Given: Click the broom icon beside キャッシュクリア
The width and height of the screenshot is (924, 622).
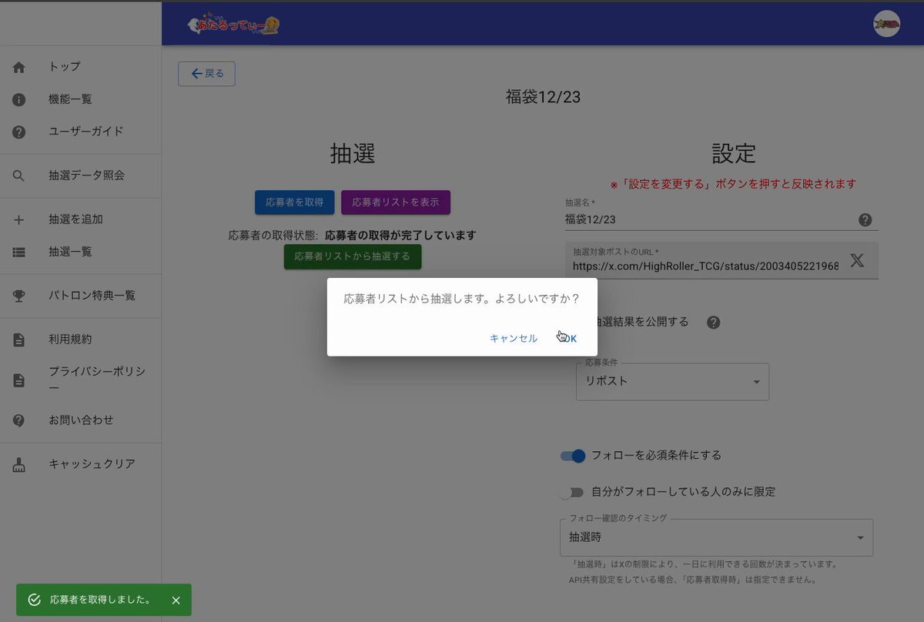Looking at the screenshot, I should tap(19, 464).
